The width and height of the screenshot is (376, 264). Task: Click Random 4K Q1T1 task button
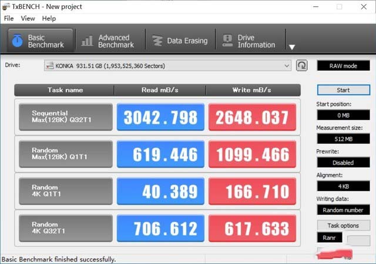66,191
